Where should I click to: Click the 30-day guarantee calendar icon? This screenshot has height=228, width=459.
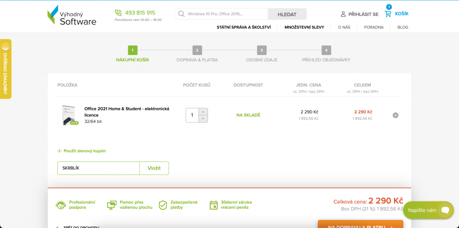point(214,205)
